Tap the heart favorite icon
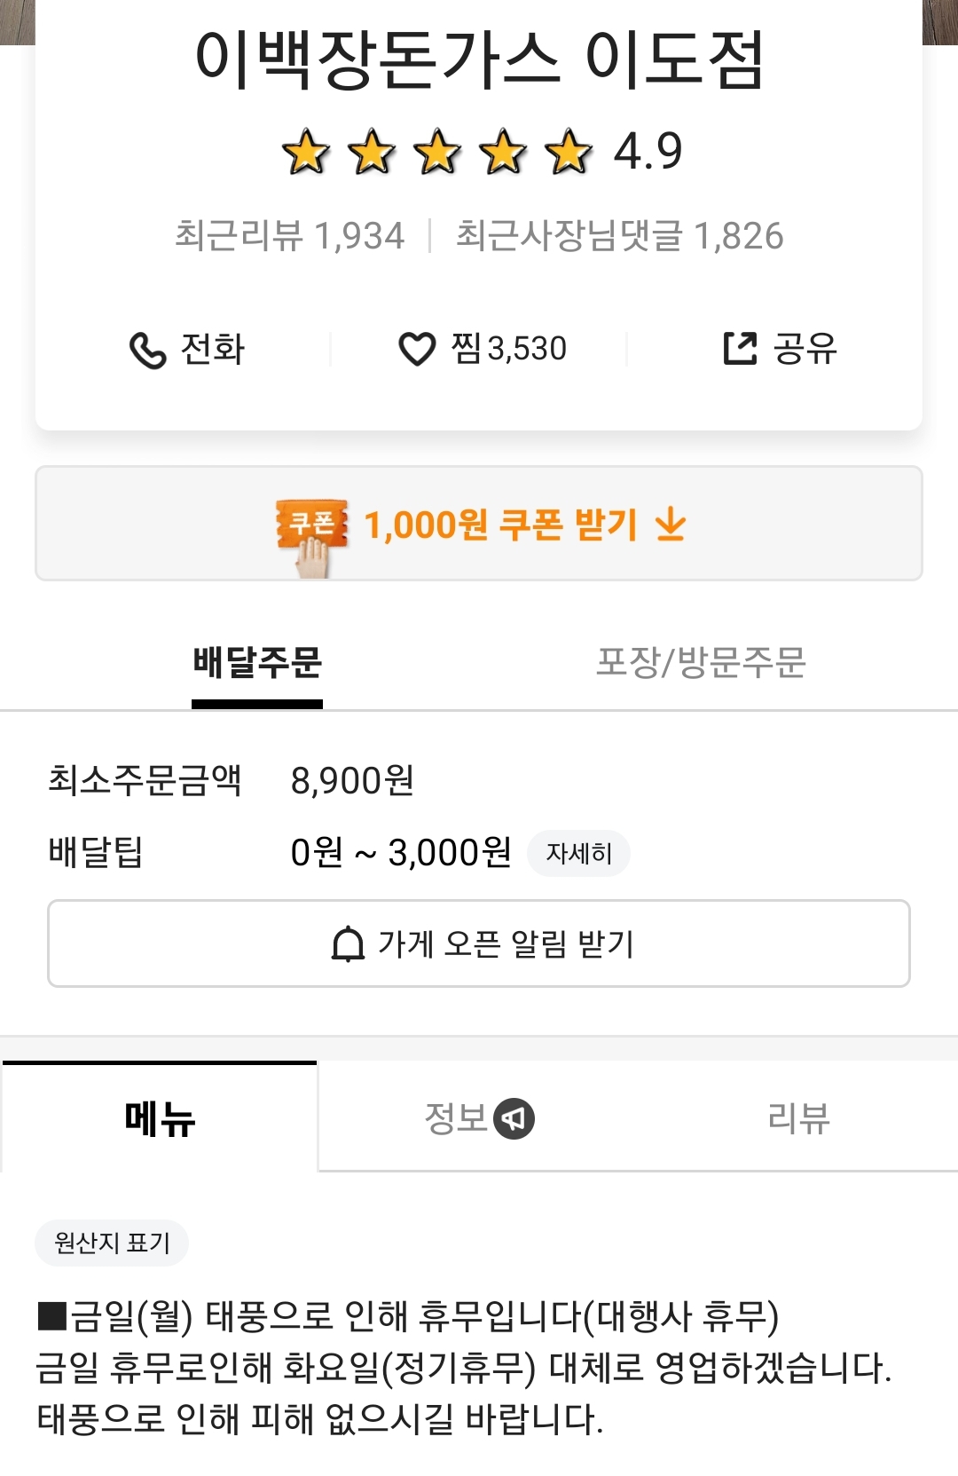This screenshot has height=1476, width=958. 417,349
